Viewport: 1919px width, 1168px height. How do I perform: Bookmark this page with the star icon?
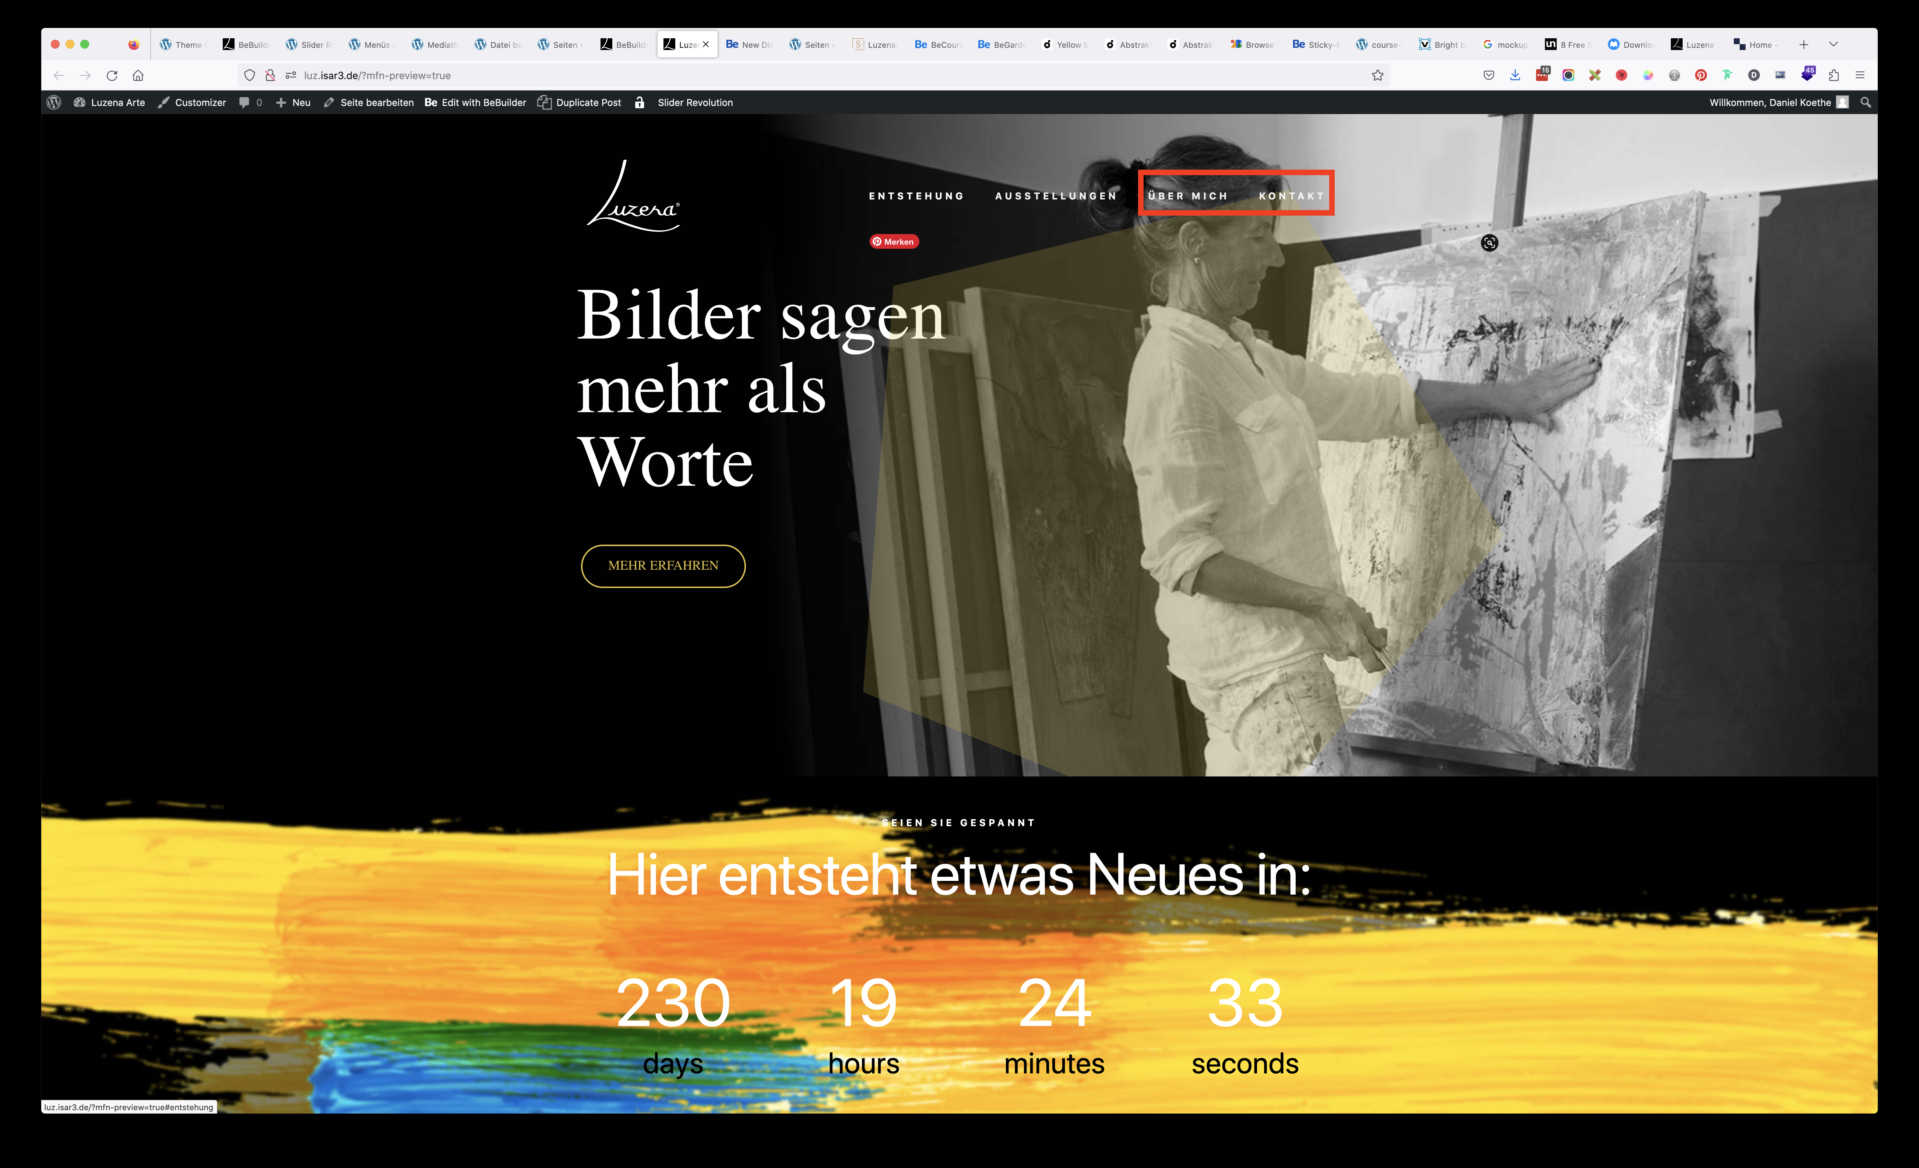point(1378,75)
